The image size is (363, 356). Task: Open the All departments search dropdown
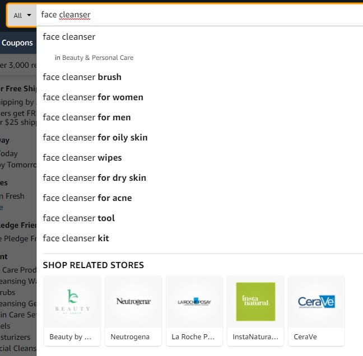coord(22,15)
